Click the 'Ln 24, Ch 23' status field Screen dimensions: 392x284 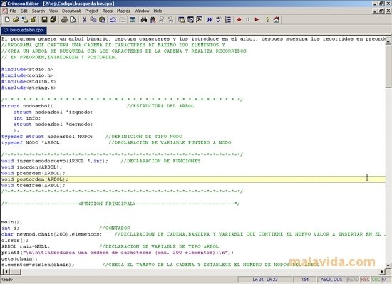point(265,280)
